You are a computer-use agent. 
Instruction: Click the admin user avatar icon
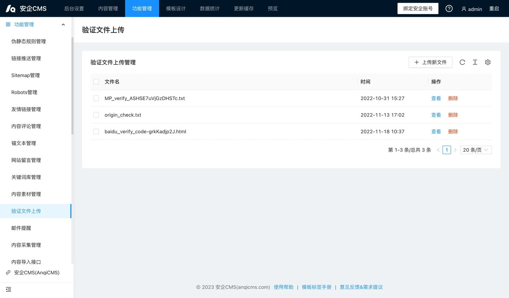point(464,9)
